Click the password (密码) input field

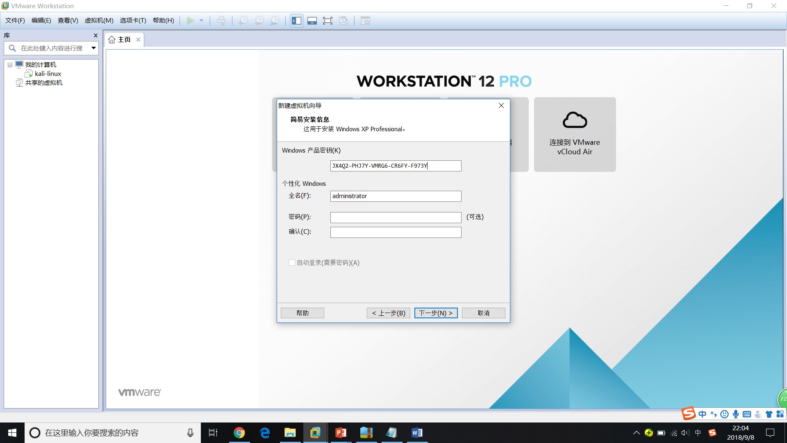(x=395, y=217)
